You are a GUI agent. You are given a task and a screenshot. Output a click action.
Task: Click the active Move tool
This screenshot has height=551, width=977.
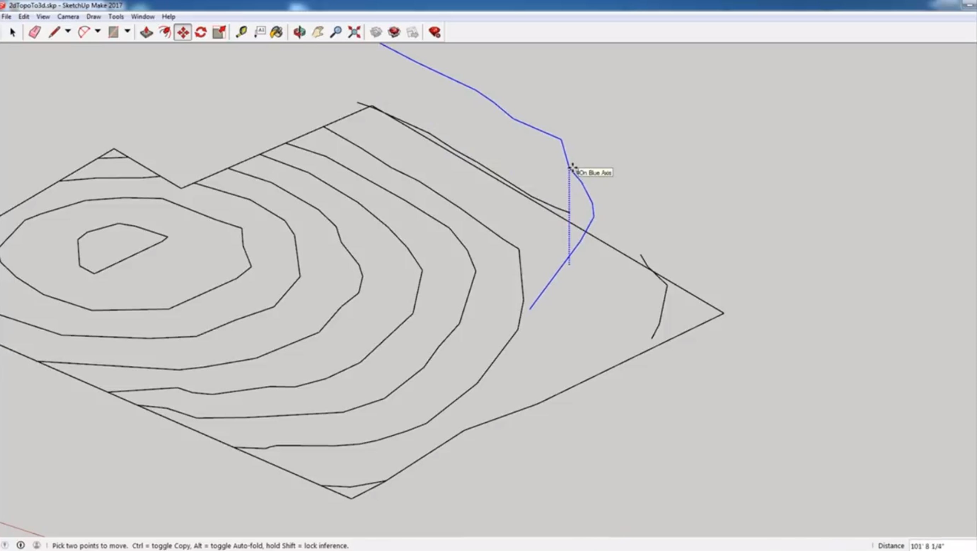(x=183, y=32)
